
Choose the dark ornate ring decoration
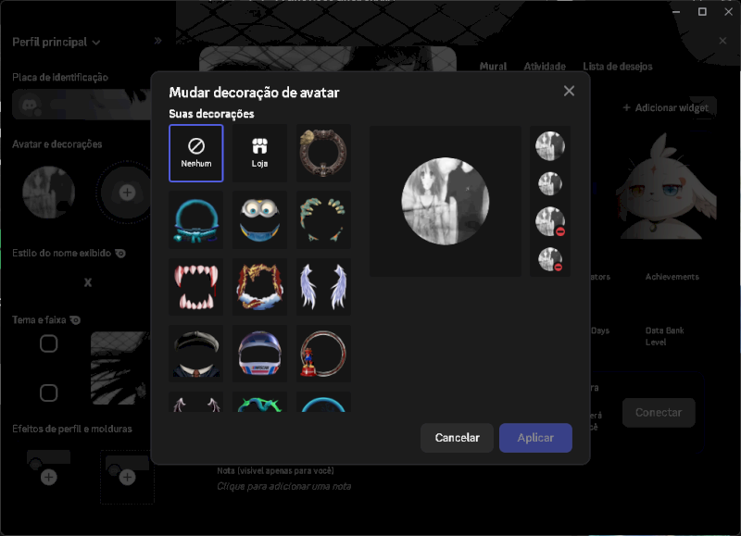[x=323, y=153]
